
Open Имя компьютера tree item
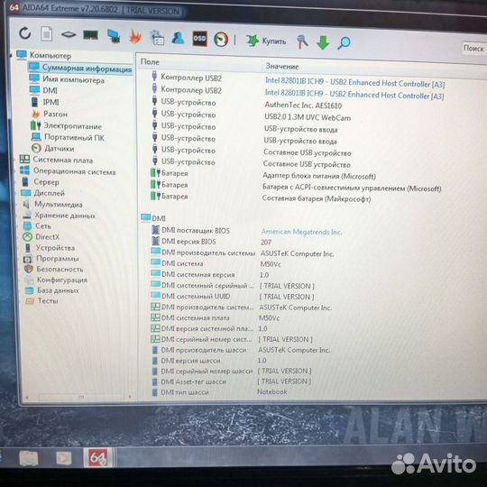67,79
